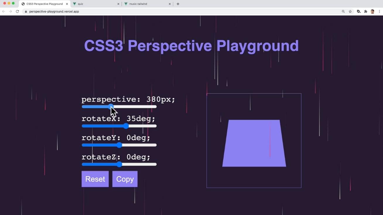Open the extensions puzzle-piece icon
Viewport: 383px width, 215px height.
365,11
